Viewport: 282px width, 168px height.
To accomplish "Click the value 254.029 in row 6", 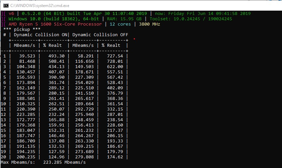I will point(84,83).
